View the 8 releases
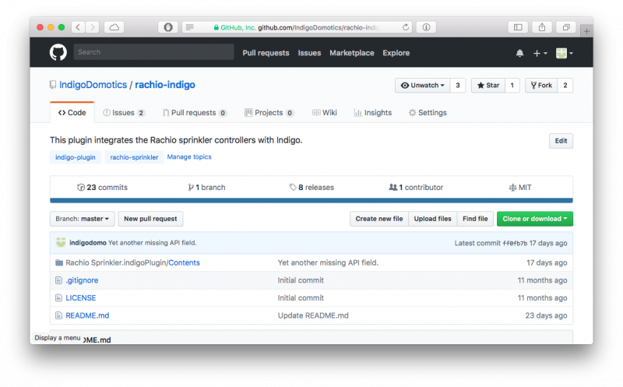 pos(311,187)
